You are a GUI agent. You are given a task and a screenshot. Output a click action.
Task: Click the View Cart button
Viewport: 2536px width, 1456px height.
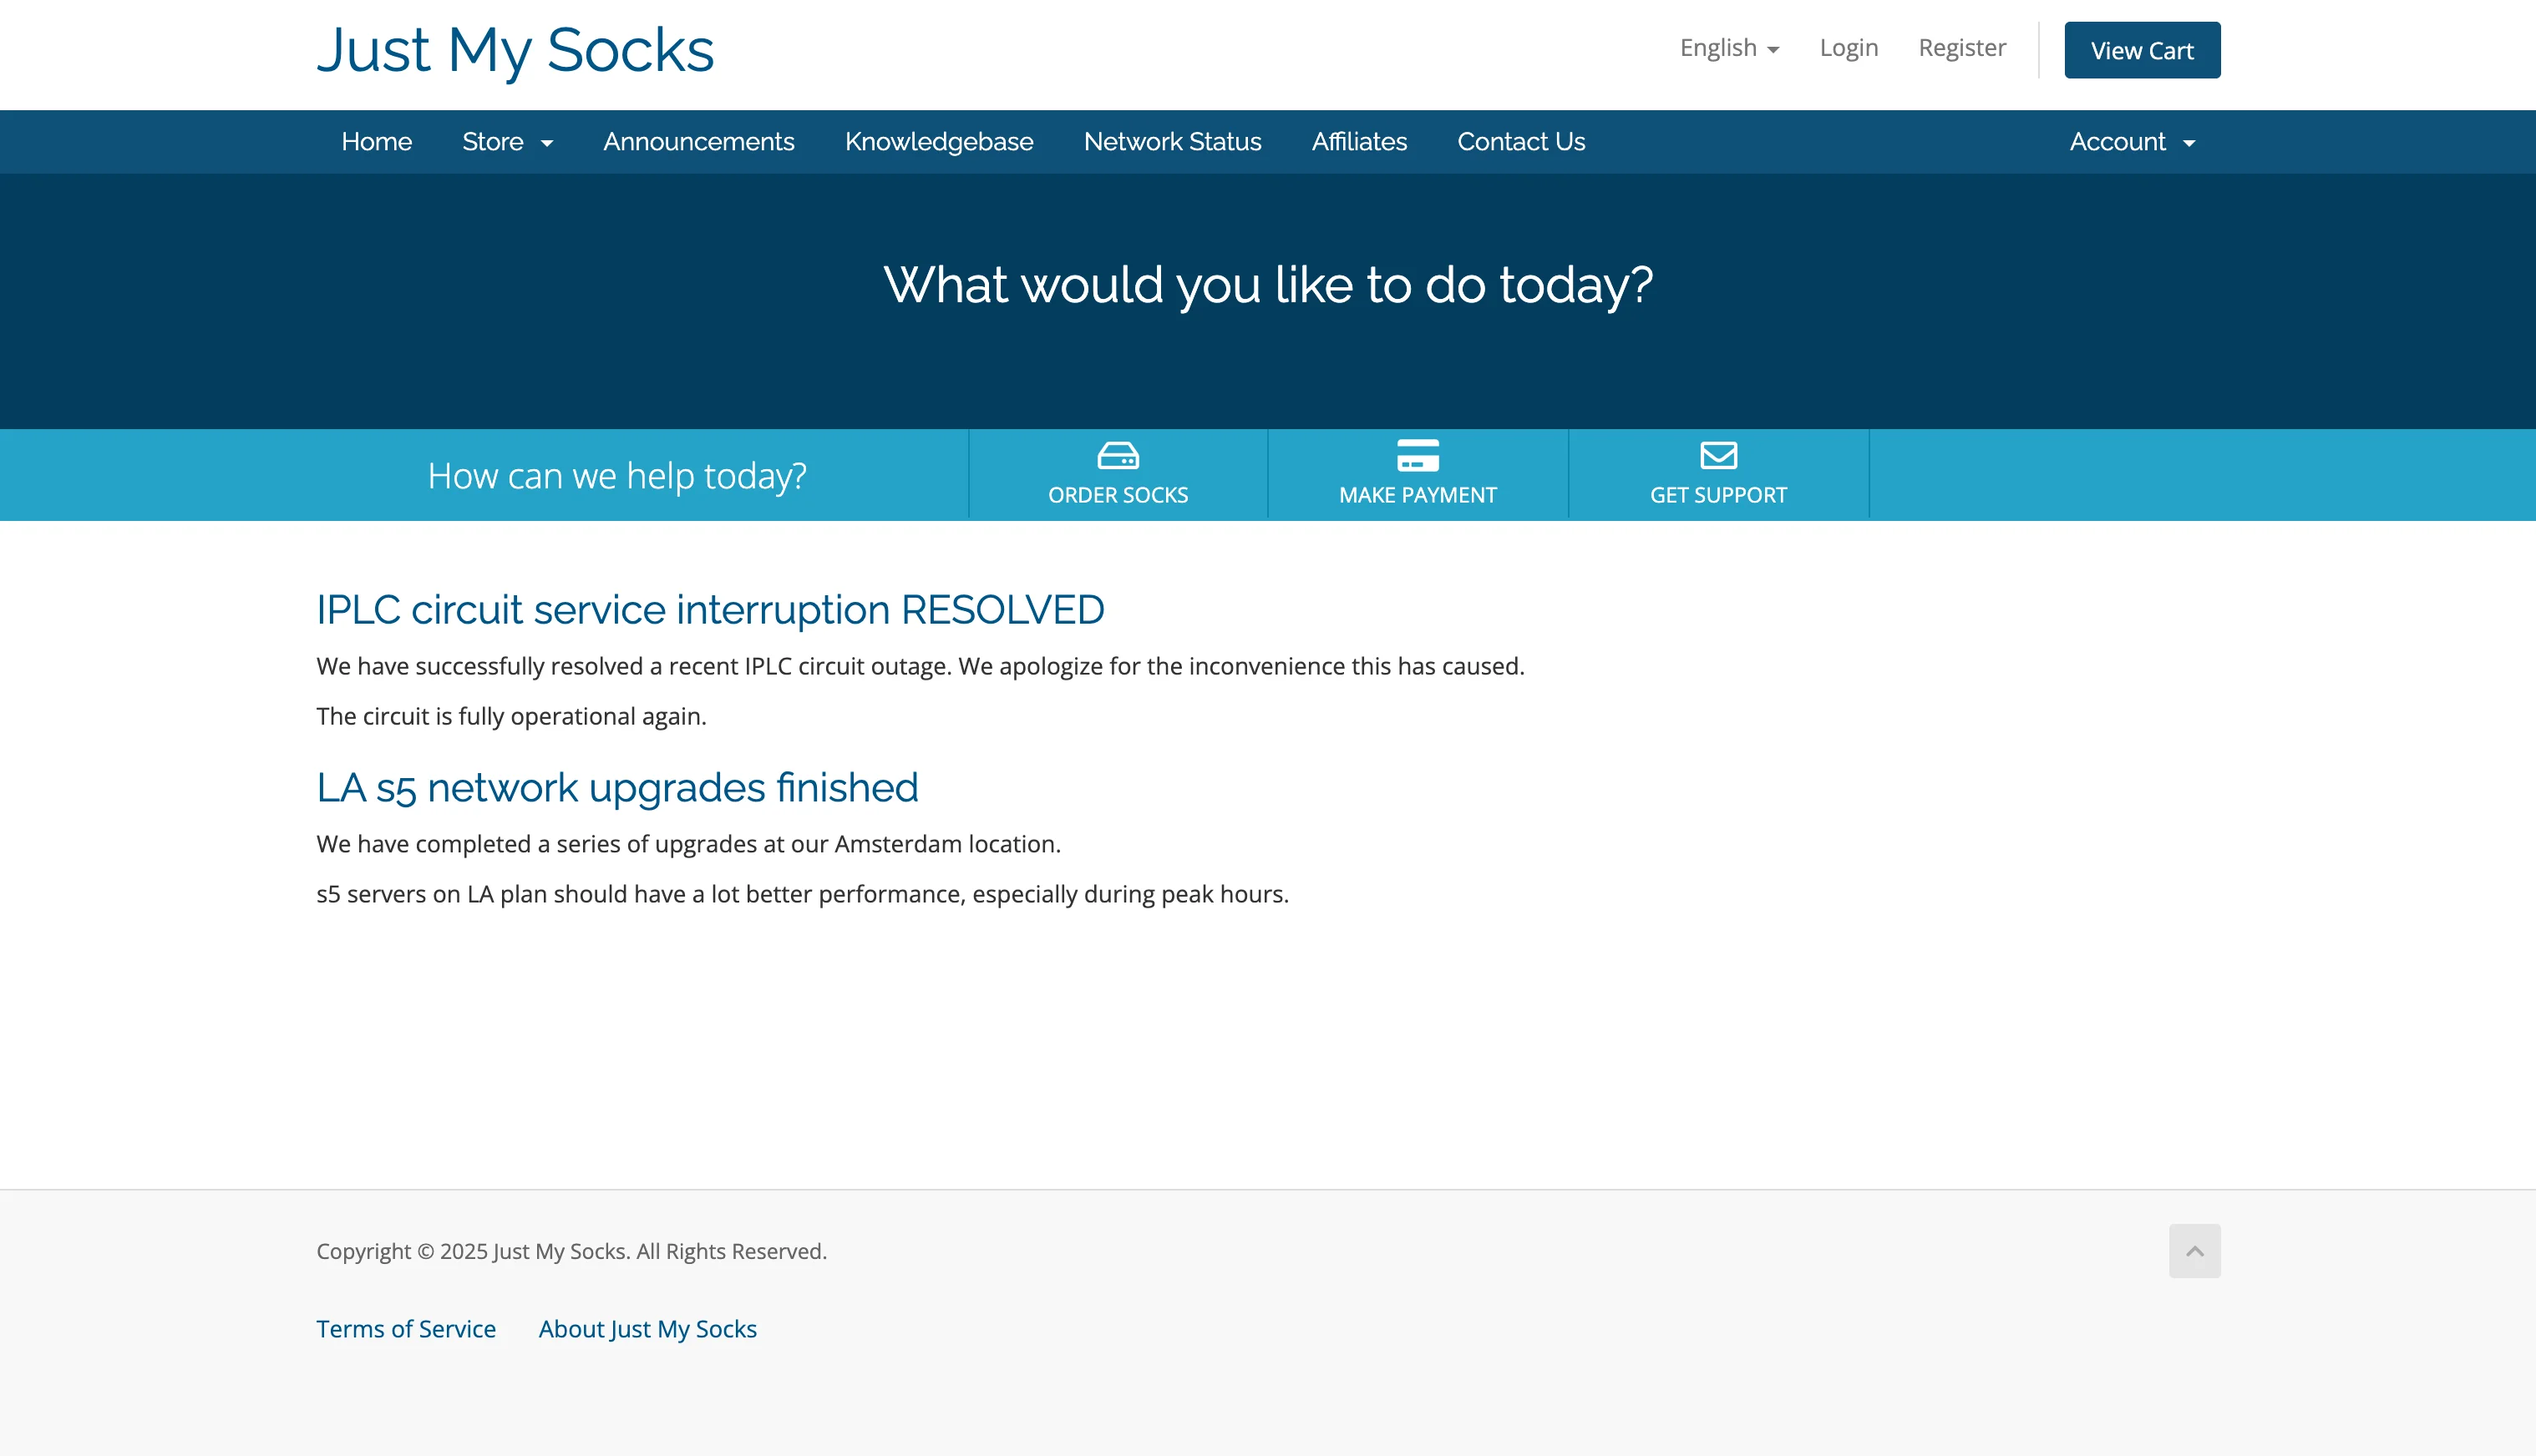[2142, 49]
